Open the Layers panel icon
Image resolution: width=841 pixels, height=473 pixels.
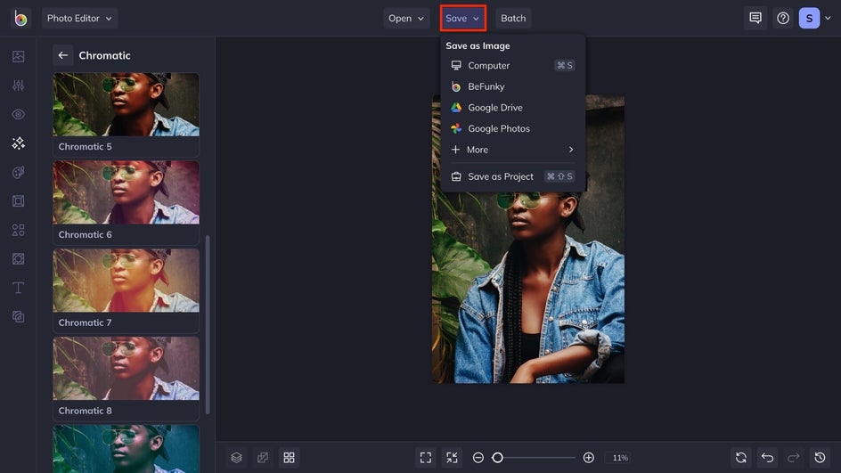237,458
